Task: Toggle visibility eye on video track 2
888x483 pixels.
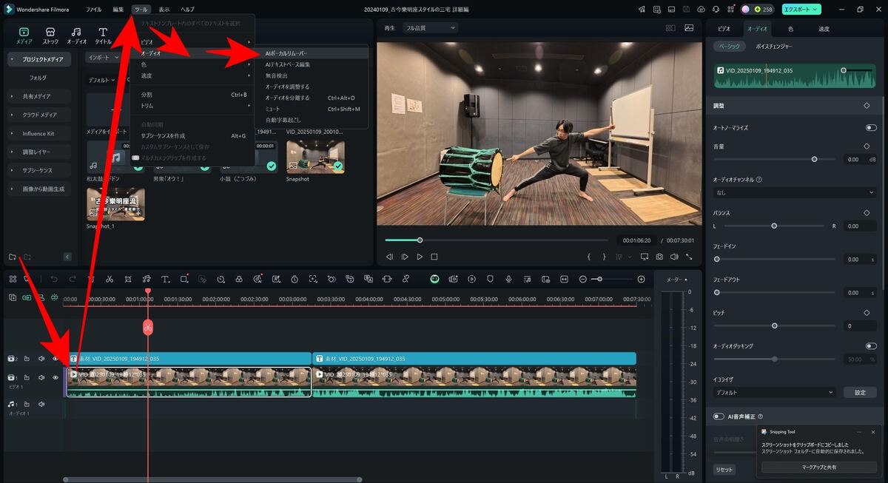Action: click(x=55, y=359)
